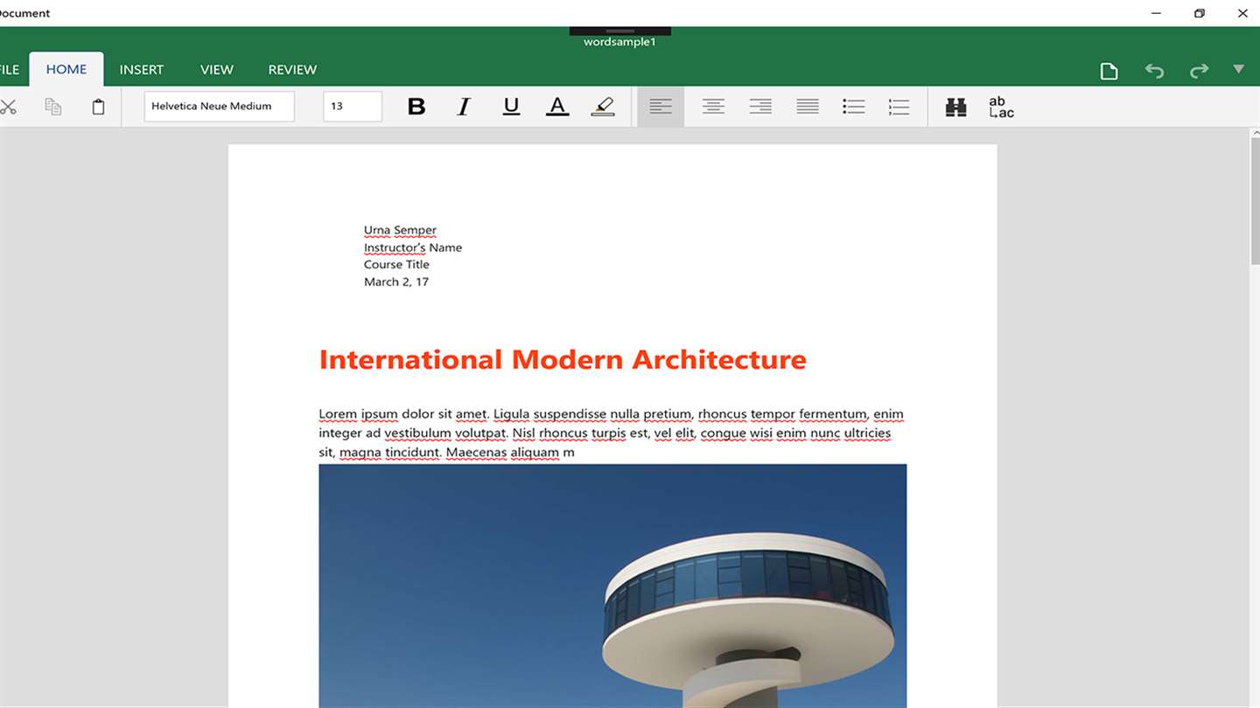Open the FILE tab
This screenshot has height=708, width=1260.
click(x=9, y=70)
